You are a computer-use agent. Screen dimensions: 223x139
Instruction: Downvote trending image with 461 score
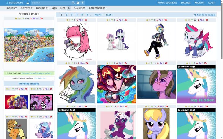tap(44, 89)
